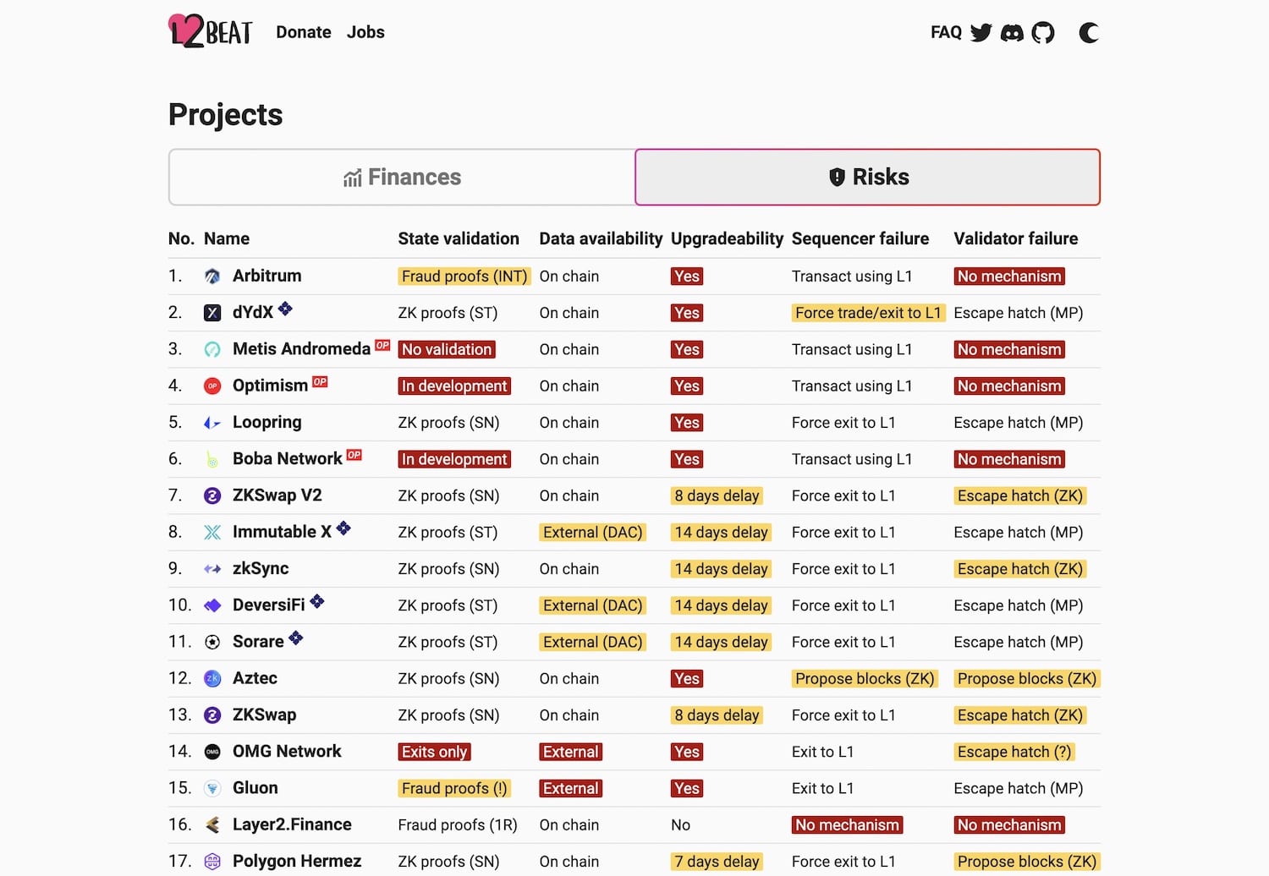Click the Polygon Hermez project name
This screenshot has height=876, width=1269.
pos(297,861)
